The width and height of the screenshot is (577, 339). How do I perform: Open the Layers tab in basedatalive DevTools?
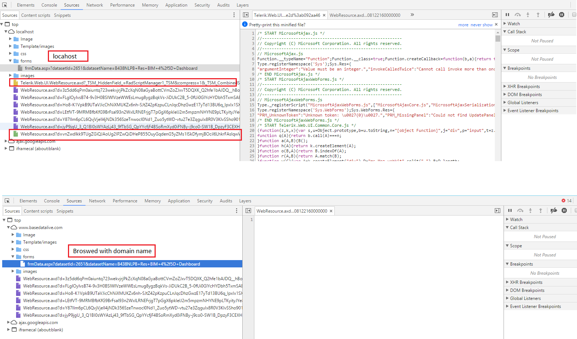[x=245, y=201]
